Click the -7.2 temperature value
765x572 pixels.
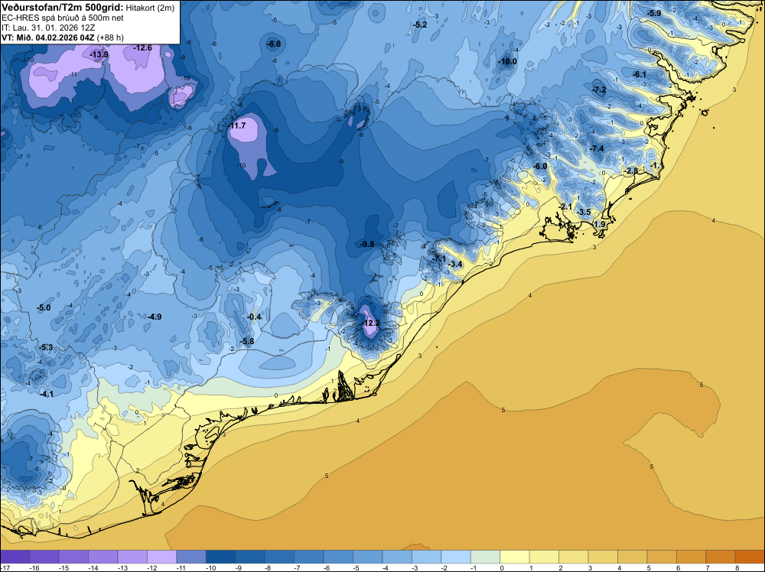tap(599, 90)
